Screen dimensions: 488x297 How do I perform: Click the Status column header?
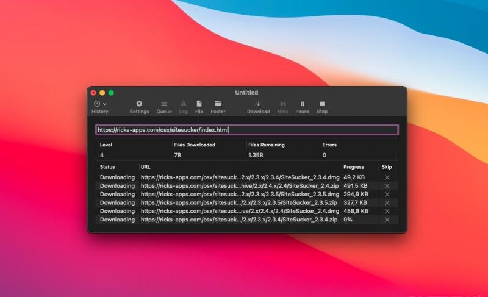tap(107, 167)
